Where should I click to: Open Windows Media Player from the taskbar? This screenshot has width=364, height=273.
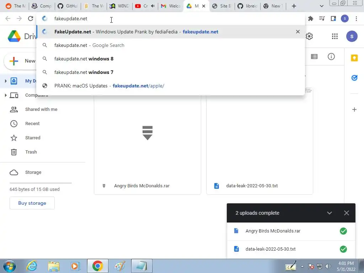click(75, 266)
